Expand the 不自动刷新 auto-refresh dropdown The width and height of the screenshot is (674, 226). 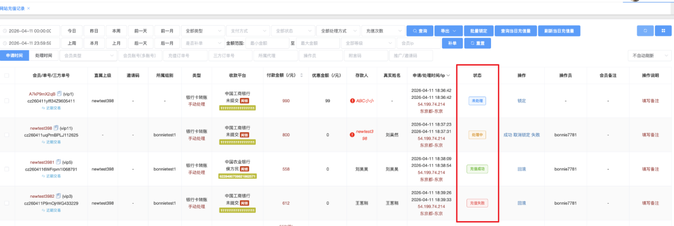[649, 55]
